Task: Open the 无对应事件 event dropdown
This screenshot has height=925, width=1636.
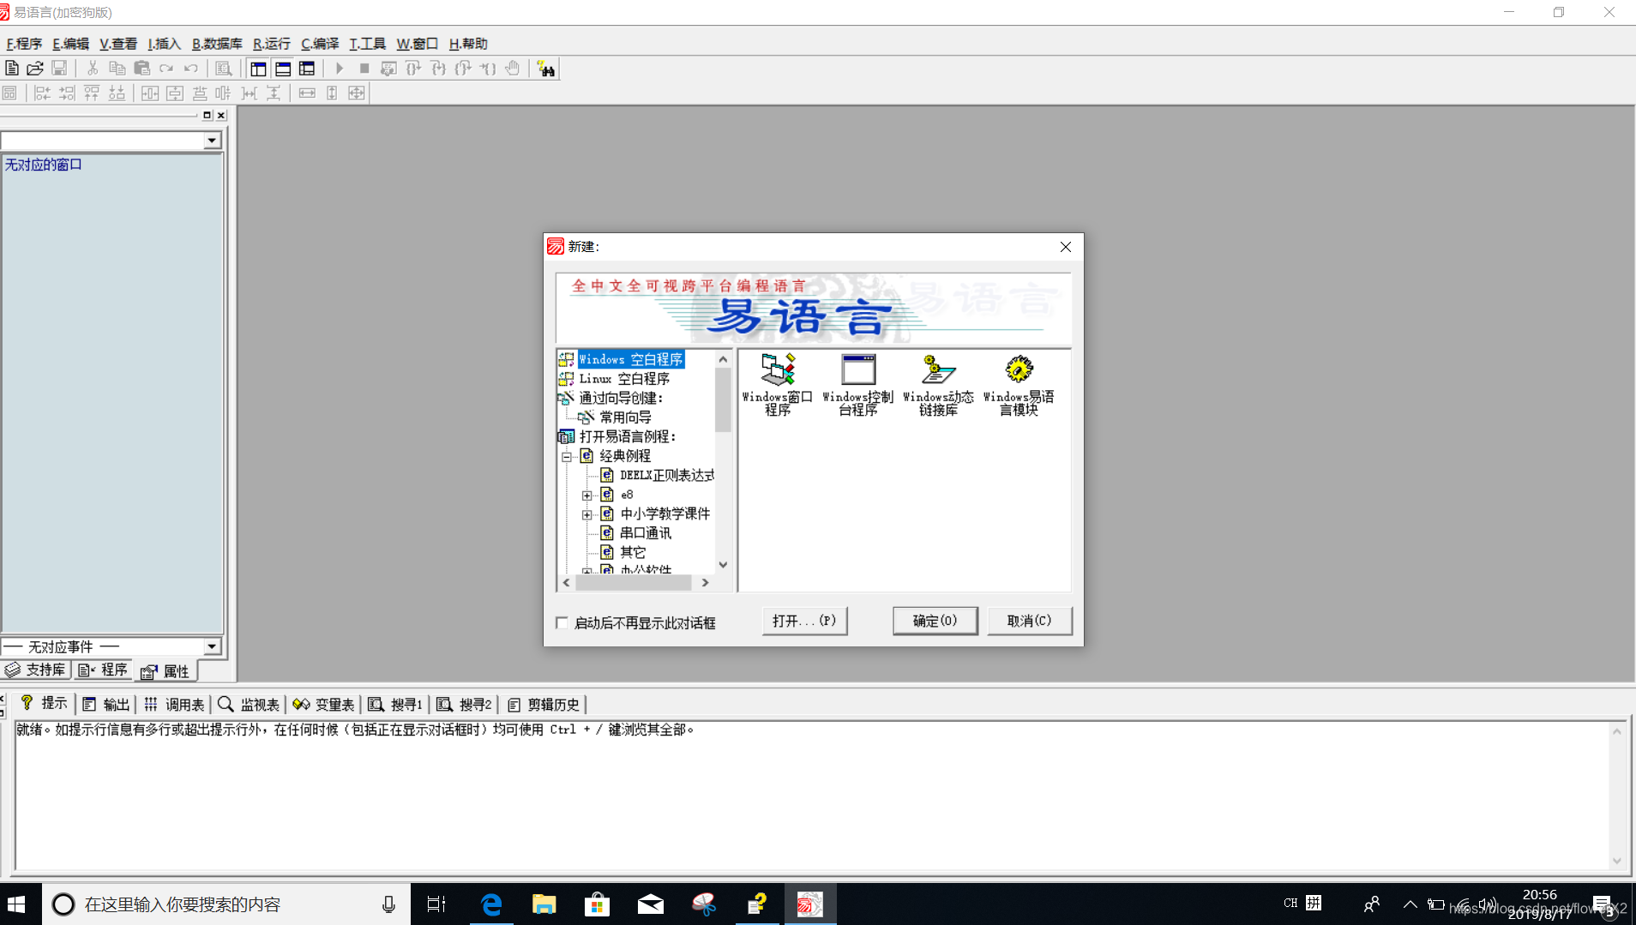Action: click(x=212, y=646)
